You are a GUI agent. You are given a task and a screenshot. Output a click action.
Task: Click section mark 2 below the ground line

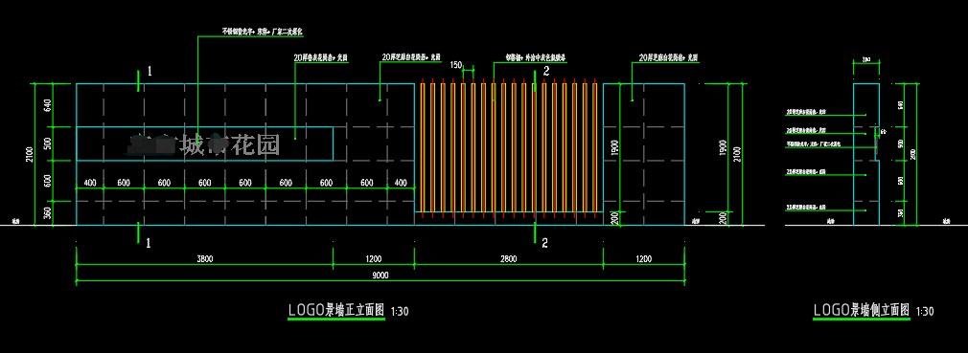544,243
